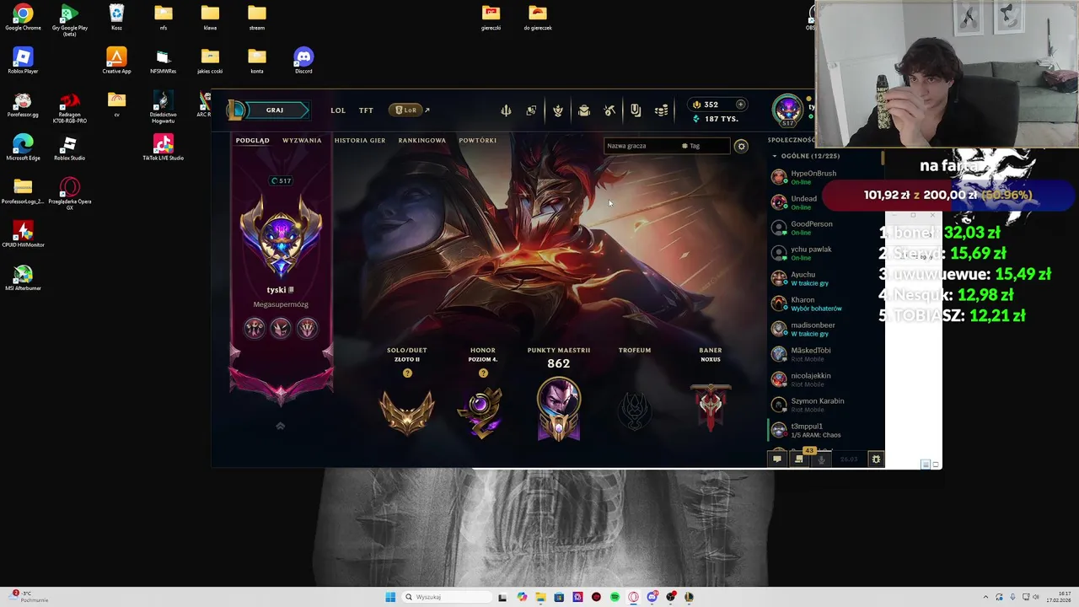This screenshot has width=1079, height=607.
Task: Open the chat bubble icon in social bar
Action: 777,459
